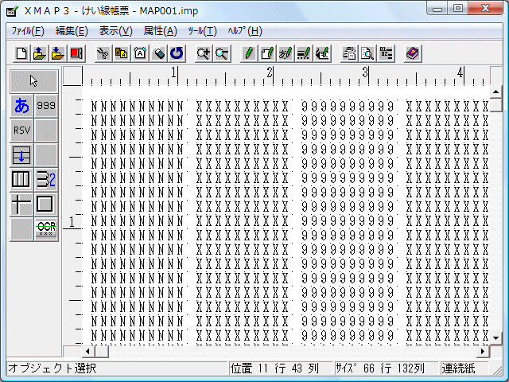Click the red exit door icon
This screenshot has height=382, width=509.
[x=76, y=53]
